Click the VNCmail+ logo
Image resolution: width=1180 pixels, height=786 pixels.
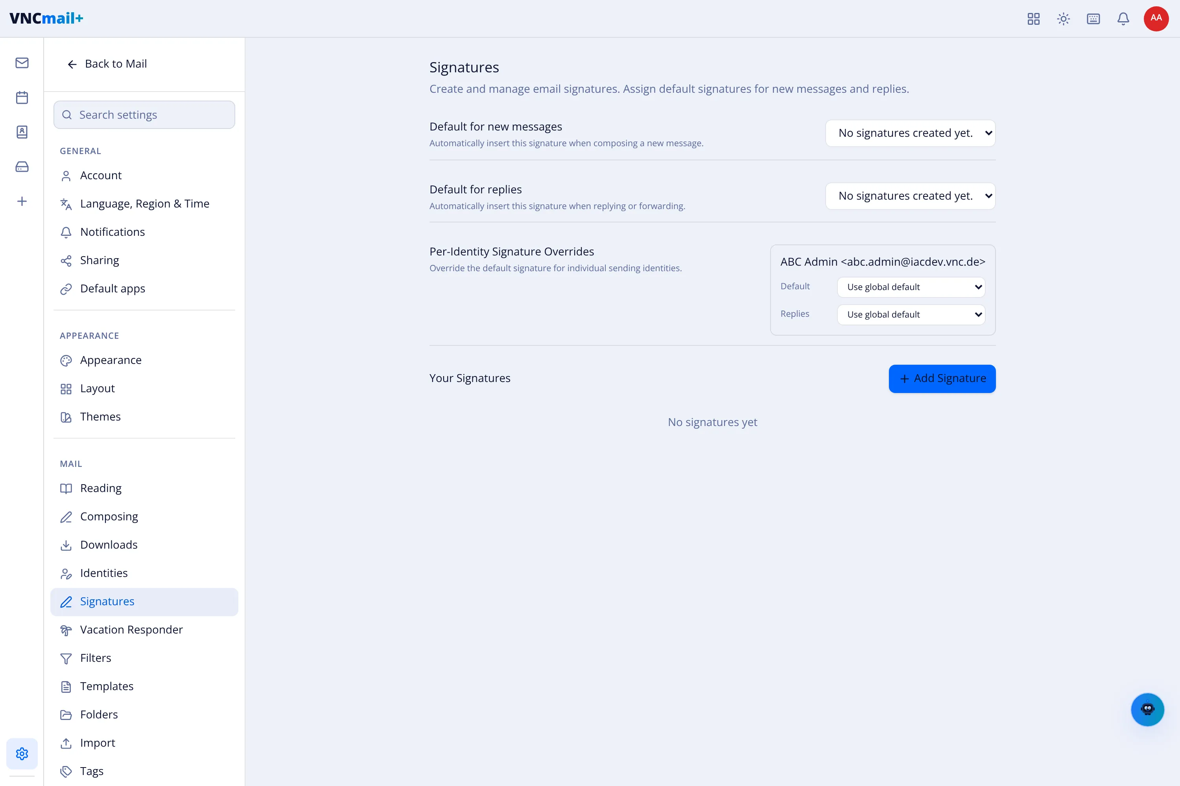coord(46,18)
